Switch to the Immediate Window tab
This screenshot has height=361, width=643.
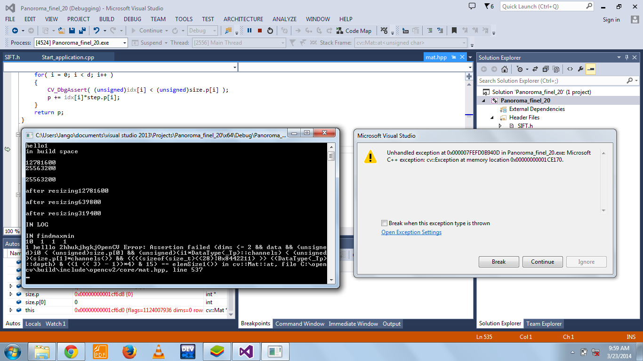point(354,323)
